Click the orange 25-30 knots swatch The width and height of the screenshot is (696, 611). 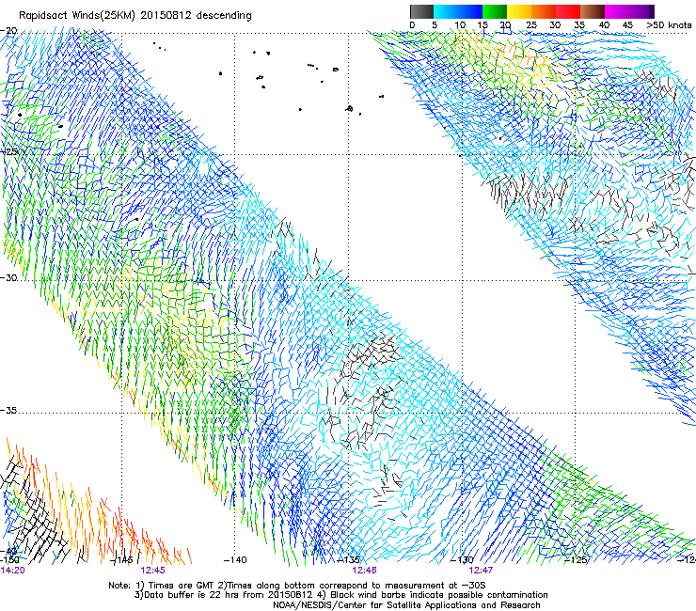tap(544, 11)
